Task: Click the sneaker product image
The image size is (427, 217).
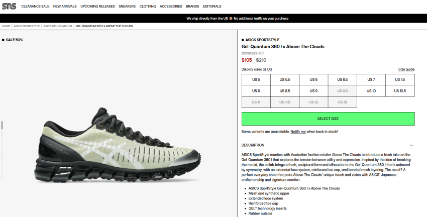Action: (118, 145)
